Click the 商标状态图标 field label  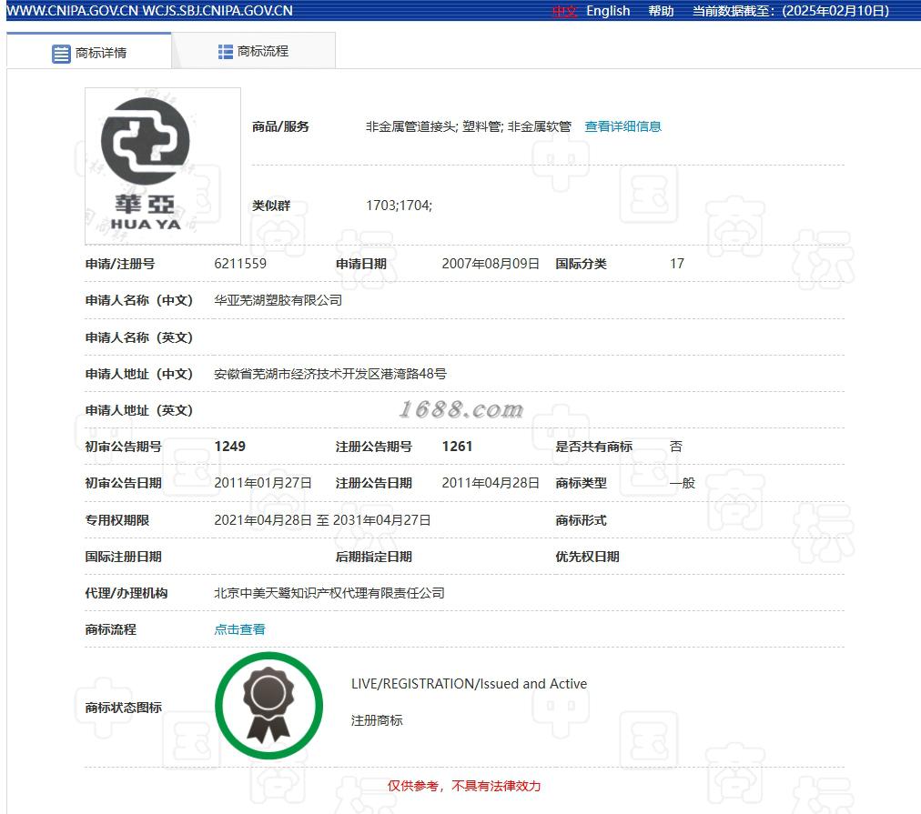tap(124, 708)
